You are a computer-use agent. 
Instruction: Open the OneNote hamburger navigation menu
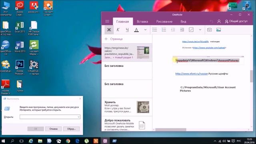tap(107, 21)
